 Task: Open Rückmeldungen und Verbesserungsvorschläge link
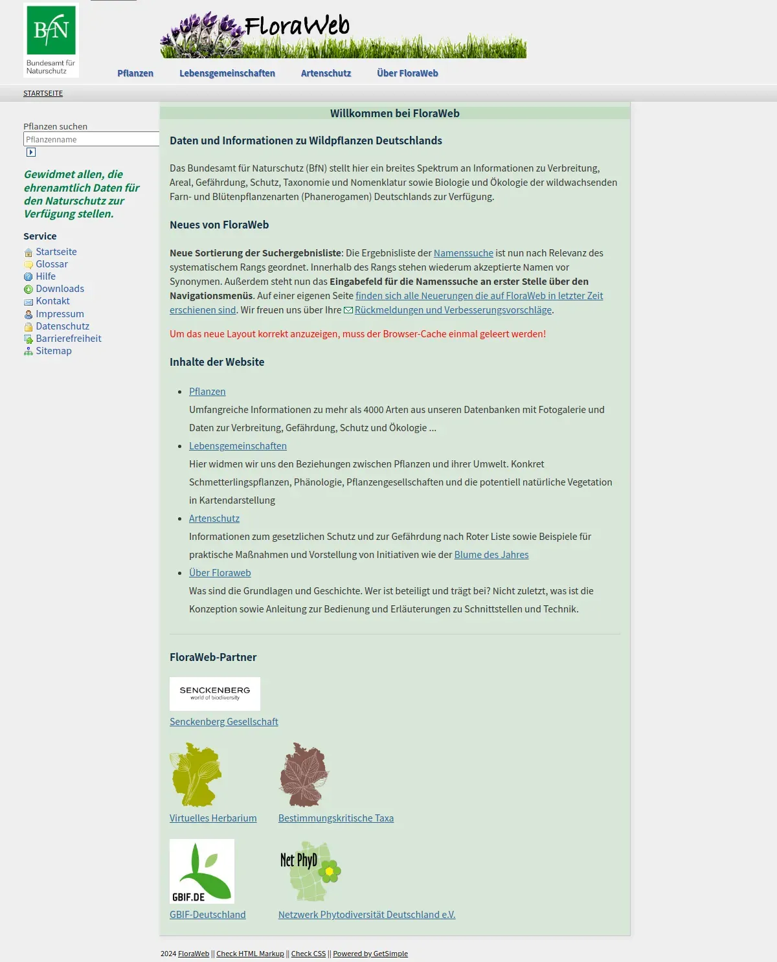click(453, 310)
